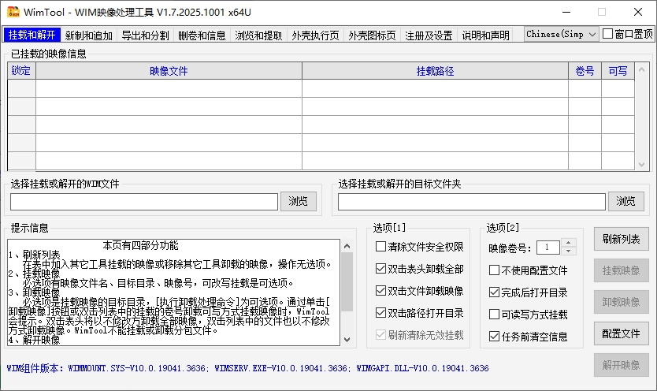The height and width of the screenshot is (391, 657).
Task: Open the 导出和分割 tab
Action: tap(145, 35)
